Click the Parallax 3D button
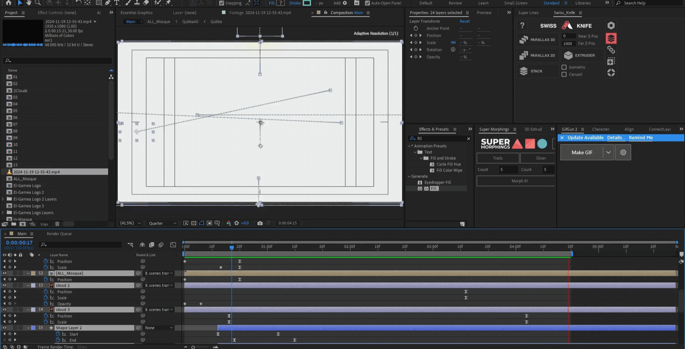Viewport: 685px width, 349px height. tap(537, 40)
